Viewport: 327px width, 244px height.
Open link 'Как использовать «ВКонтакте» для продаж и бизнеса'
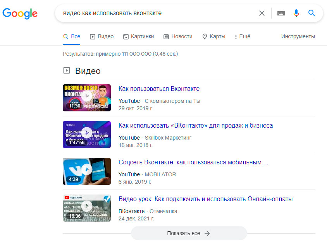click(x=196, y=126)
